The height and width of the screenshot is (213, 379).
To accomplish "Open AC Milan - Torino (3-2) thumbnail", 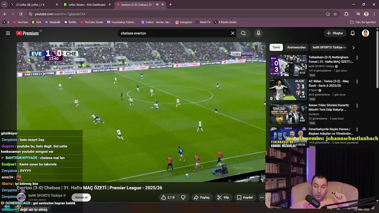I will (x=288, y=89).
